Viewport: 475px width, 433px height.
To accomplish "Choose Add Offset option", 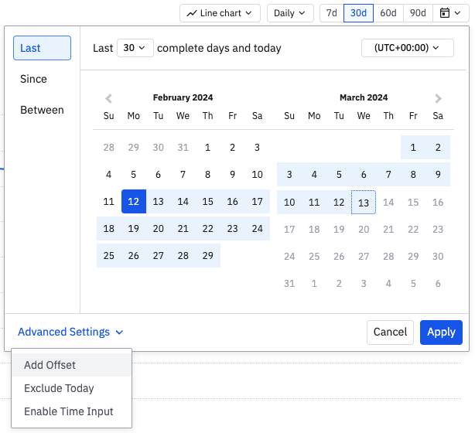I will 71,365.
